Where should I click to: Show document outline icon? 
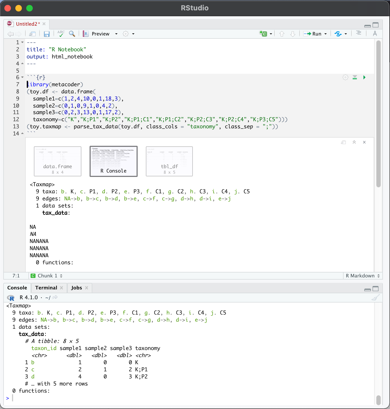pyautogui.click(x=359, y=33)
